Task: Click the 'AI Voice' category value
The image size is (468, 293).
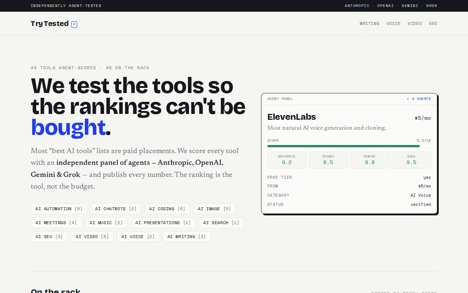Action: (x=421, y=195)
